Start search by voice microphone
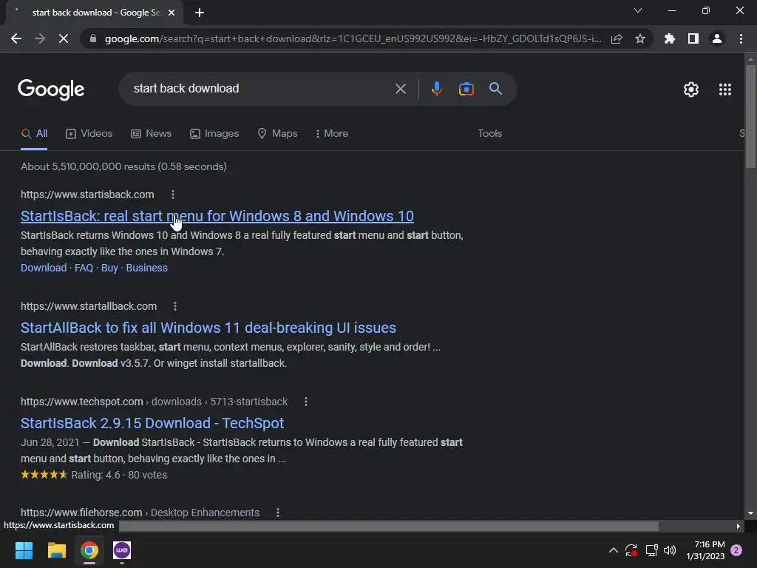The width and height of the screenshot is (757, 568). [436, 89]
